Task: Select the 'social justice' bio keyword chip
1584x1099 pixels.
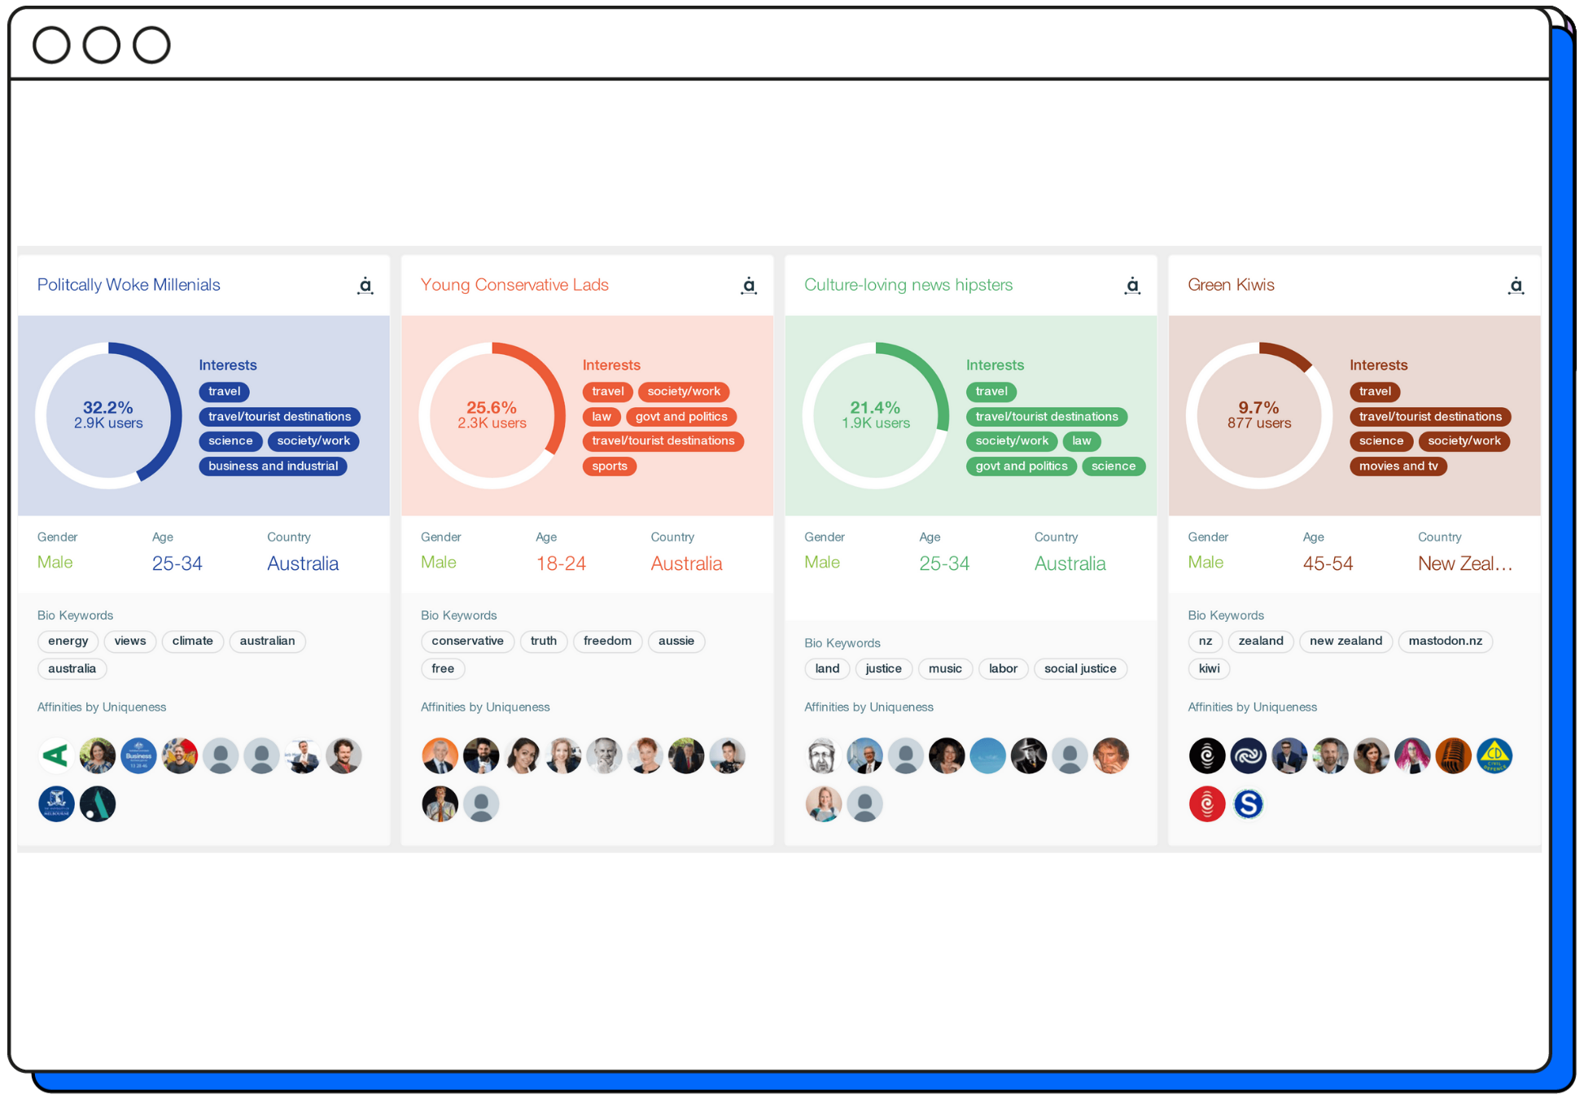Action: pos(1080,669)
